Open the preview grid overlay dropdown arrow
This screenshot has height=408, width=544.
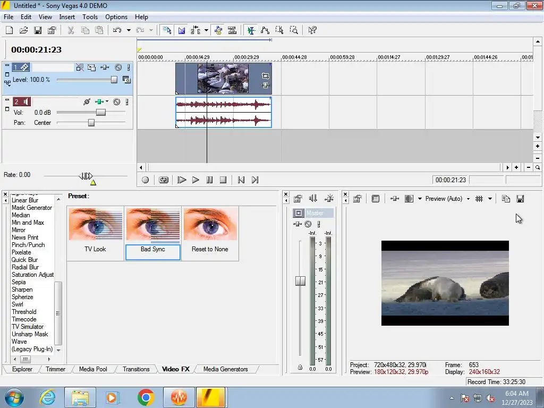click(490, 199)
